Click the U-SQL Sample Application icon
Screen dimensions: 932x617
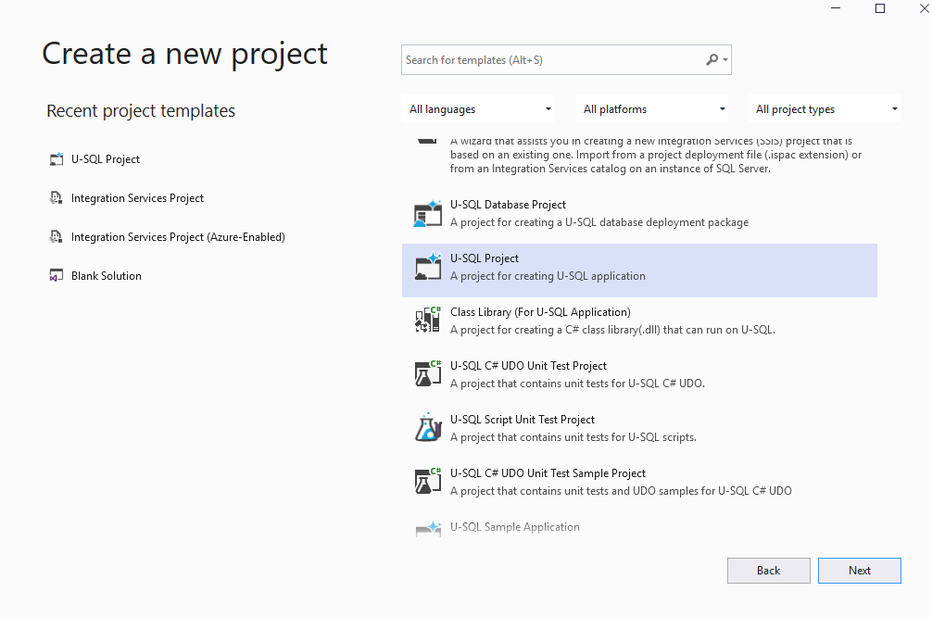coord(428,529)
